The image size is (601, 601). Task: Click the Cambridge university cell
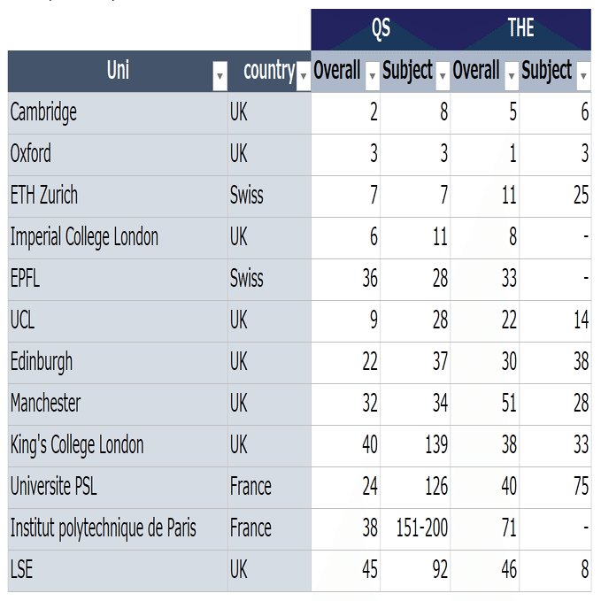pyautogui.click(x=117, y=112)
